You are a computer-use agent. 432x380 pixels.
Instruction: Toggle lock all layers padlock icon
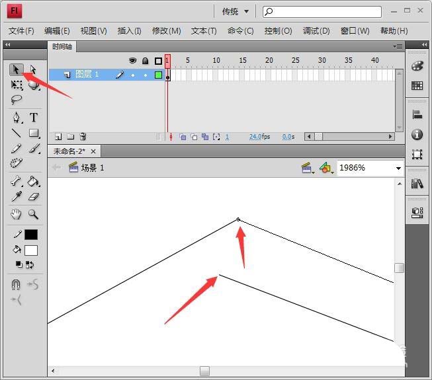pyautogui.click(x=145, y=61)
